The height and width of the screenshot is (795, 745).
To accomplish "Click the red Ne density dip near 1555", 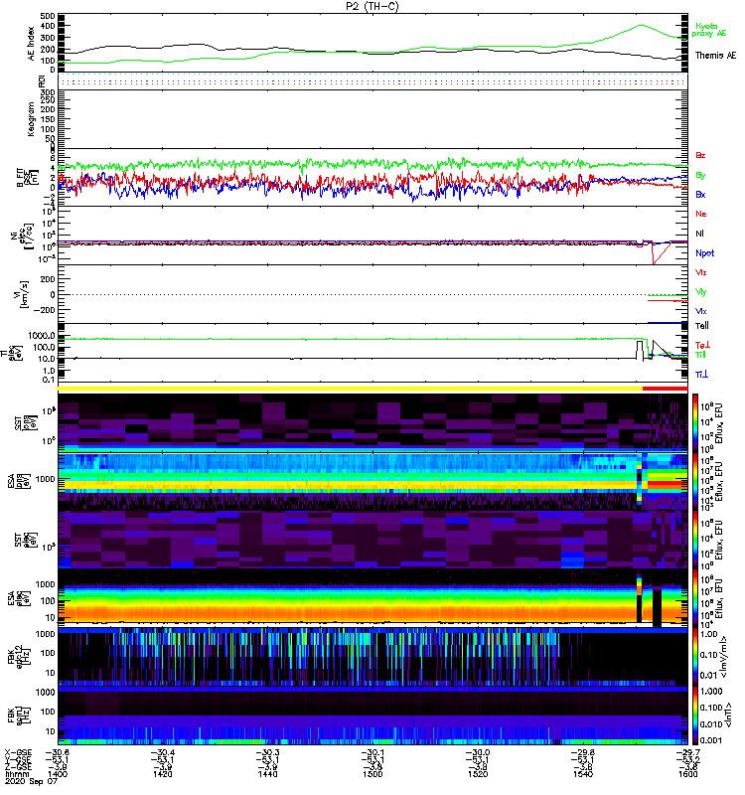I will (655, 262).
